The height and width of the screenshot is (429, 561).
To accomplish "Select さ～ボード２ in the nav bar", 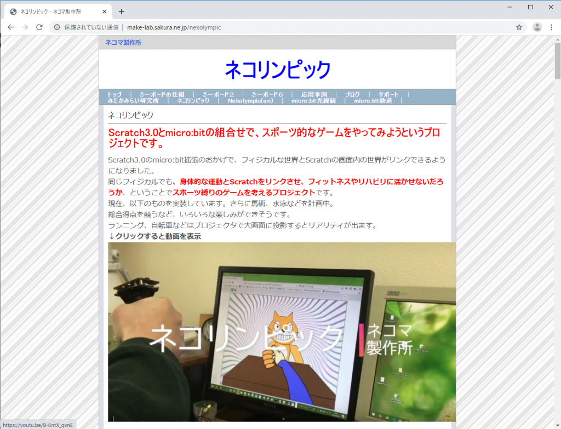I will click(x=218, y=94).
